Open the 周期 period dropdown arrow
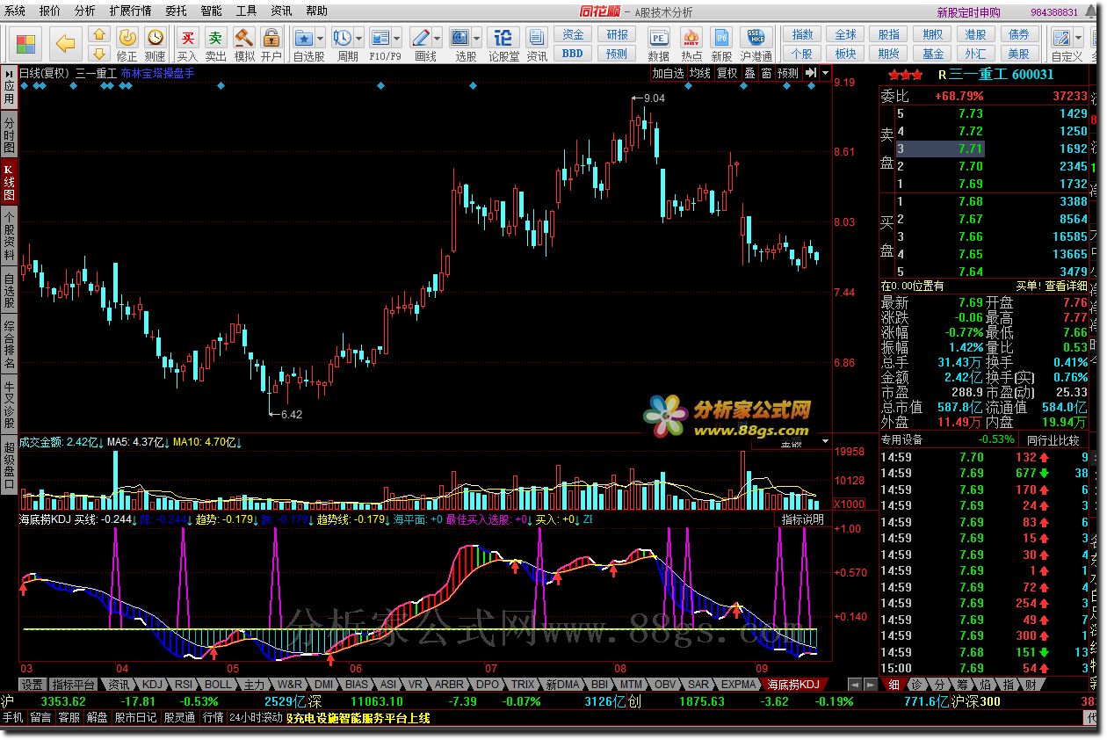 click(x=359, y=38)
